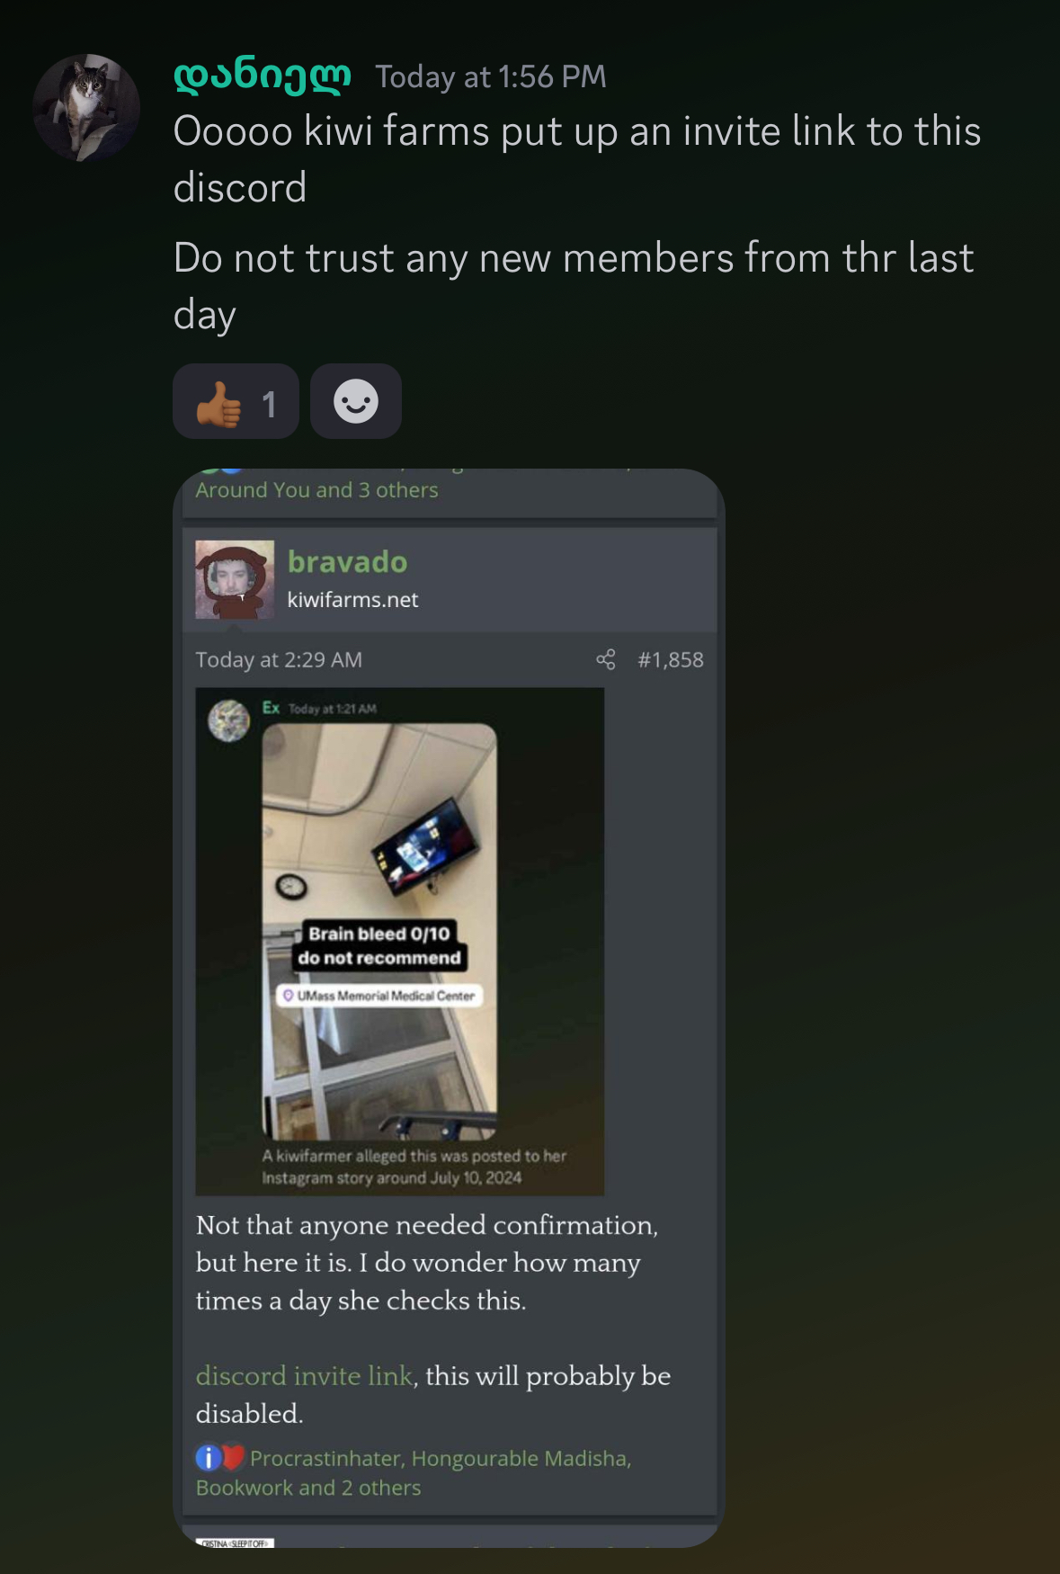Click the UMass Memorial Medical Center tag
Viewport: 1060px width, 1574px height.
[x=379, y=996]
